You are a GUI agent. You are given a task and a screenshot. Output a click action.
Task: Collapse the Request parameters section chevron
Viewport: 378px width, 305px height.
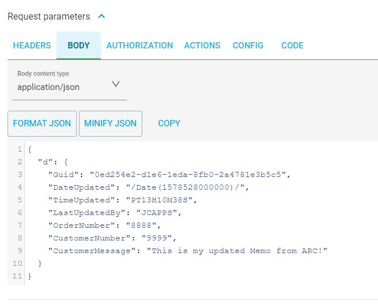pos(101,16)
